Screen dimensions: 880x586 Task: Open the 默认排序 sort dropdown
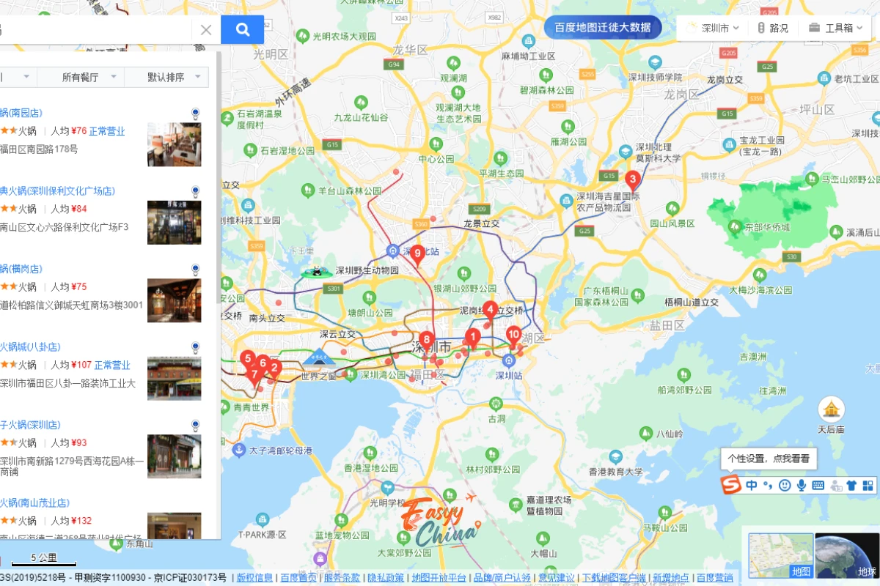(x=166, y=77)
